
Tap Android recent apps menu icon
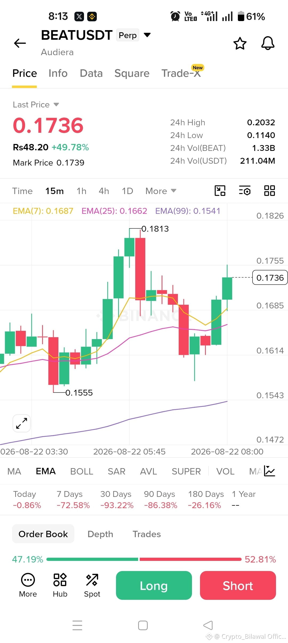pyautogui.click(x=77, y=625)
